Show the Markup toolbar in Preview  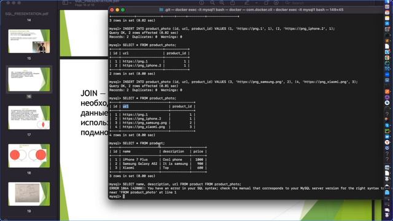coord(276,3)
